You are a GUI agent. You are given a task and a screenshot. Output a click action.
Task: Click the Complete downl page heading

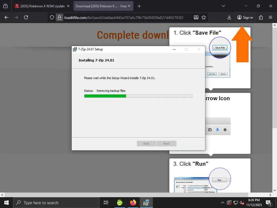133,35
